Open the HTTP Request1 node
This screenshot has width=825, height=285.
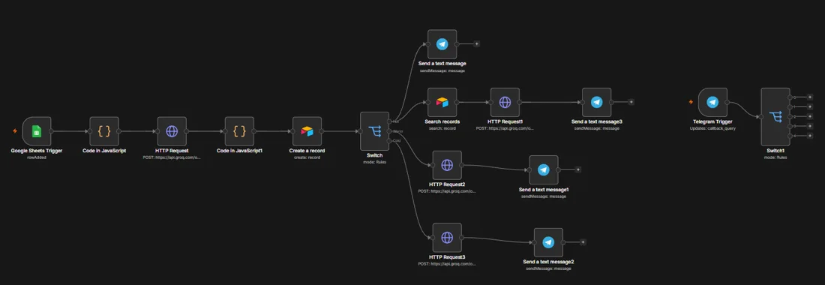point(505,102)
